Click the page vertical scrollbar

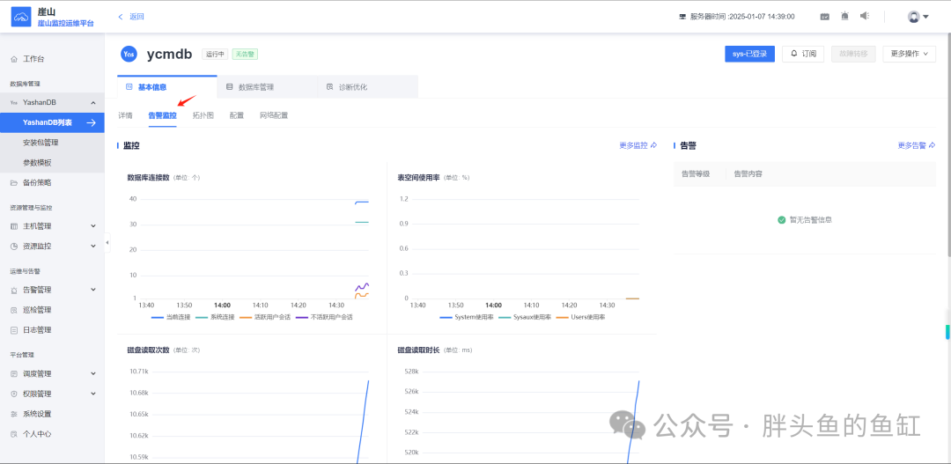pos(947,145)
